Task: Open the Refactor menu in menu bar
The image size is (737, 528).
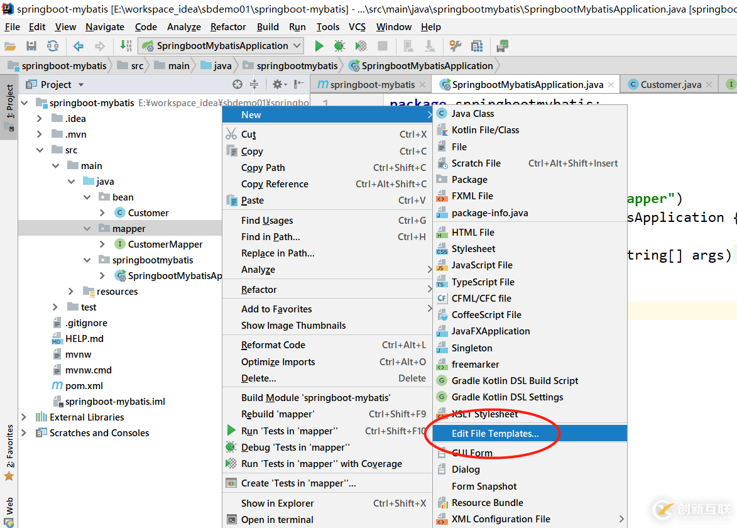Action: click(x=228, y=27)
